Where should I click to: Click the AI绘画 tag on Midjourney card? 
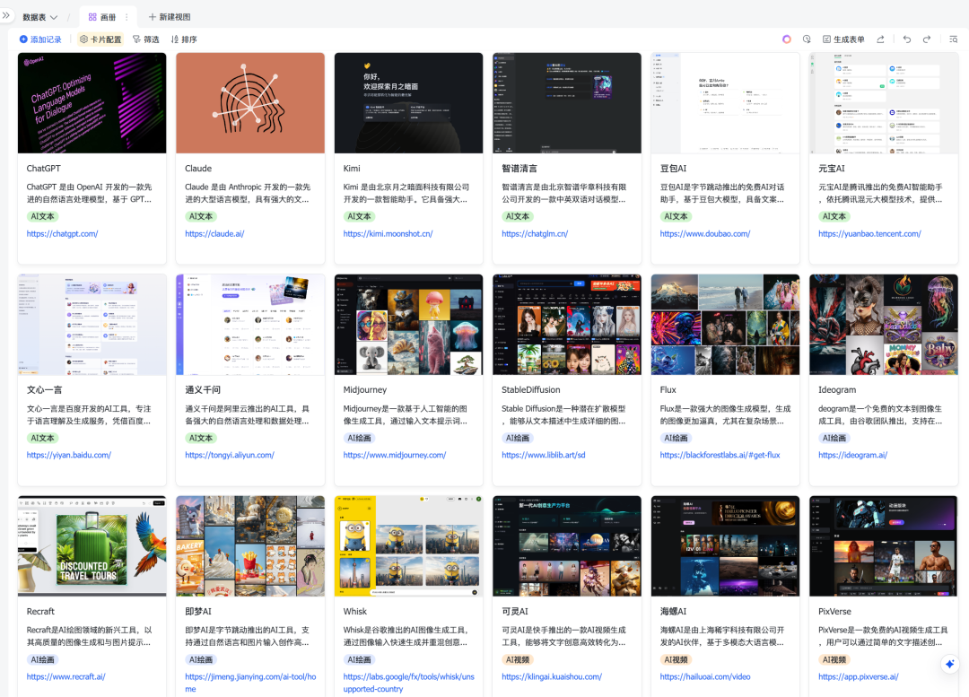click(359, 438)
